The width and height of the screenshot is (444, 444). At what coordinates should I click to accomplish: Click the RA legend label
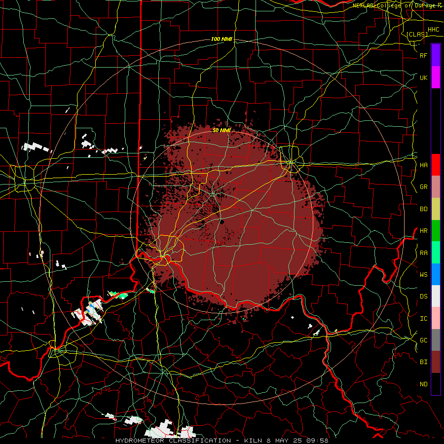[x=423, y=253]
